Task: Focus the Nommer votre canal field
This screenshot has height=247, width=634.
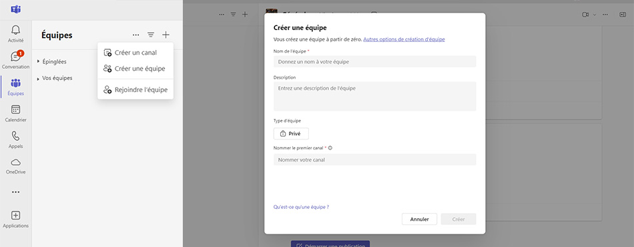Action: [x=375, y=160]
